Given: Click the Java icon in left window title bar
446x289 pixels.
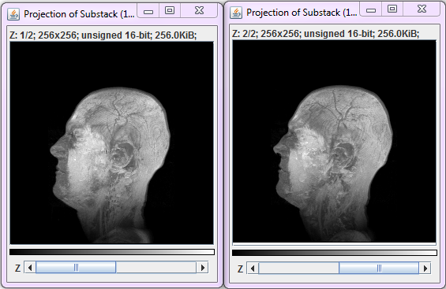Looking at the screenshot, I should click(x=13, y=14).
